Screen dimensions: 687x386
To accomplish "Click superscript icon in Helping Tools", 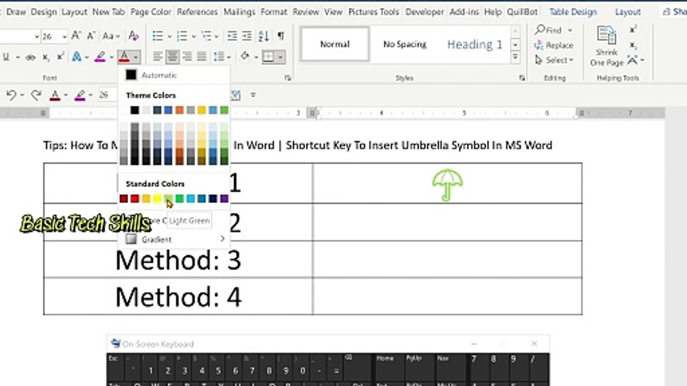I will tap(633, 29).
